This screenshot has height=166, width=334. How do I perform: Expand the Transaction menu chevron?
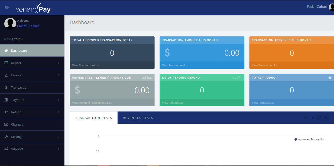[x=59, y=87]
